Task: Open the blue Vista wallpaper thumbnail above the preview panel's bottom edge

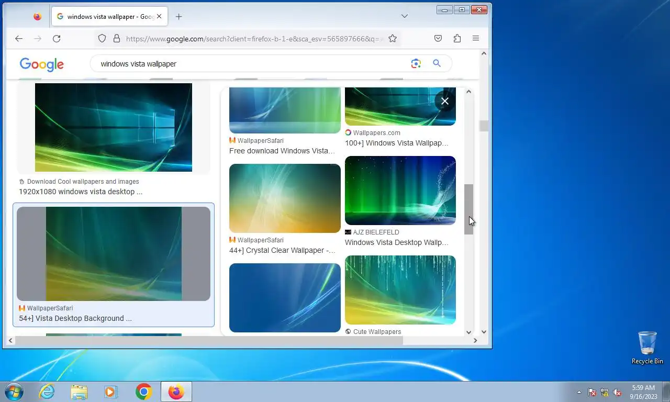Action: tap(285, 298)
